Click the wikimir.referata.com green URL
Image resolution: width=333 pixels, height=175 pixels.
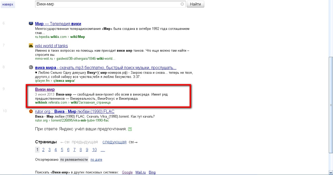pos(51,103)
